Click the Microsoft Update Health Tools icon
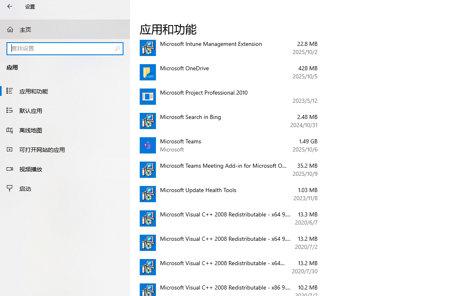Viewport: 450px width, 296px height. tap(148, 194)
